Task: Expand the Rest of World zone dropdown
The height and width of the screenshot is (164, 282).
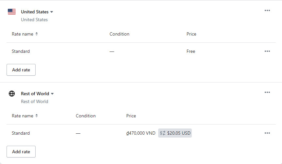Action: (x=52, y=94)
